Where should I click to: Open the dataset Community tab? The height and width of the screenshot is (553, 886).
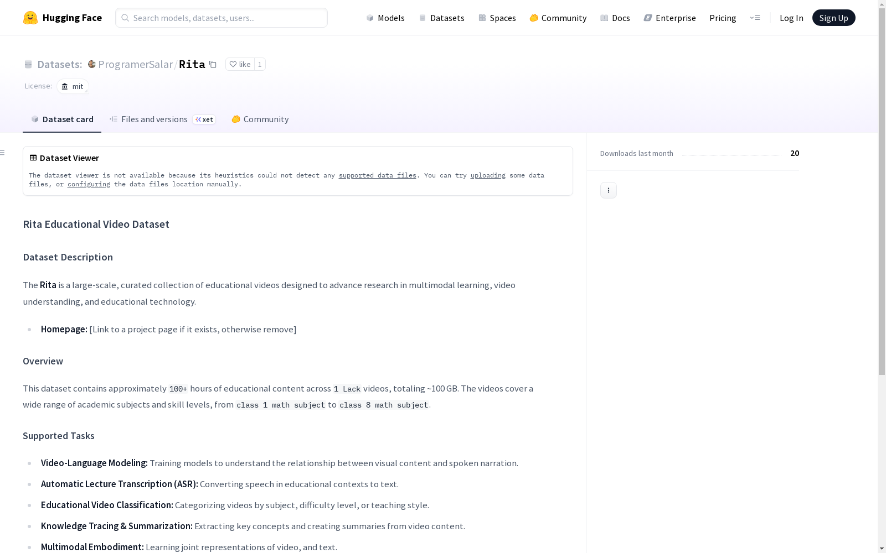260,119
